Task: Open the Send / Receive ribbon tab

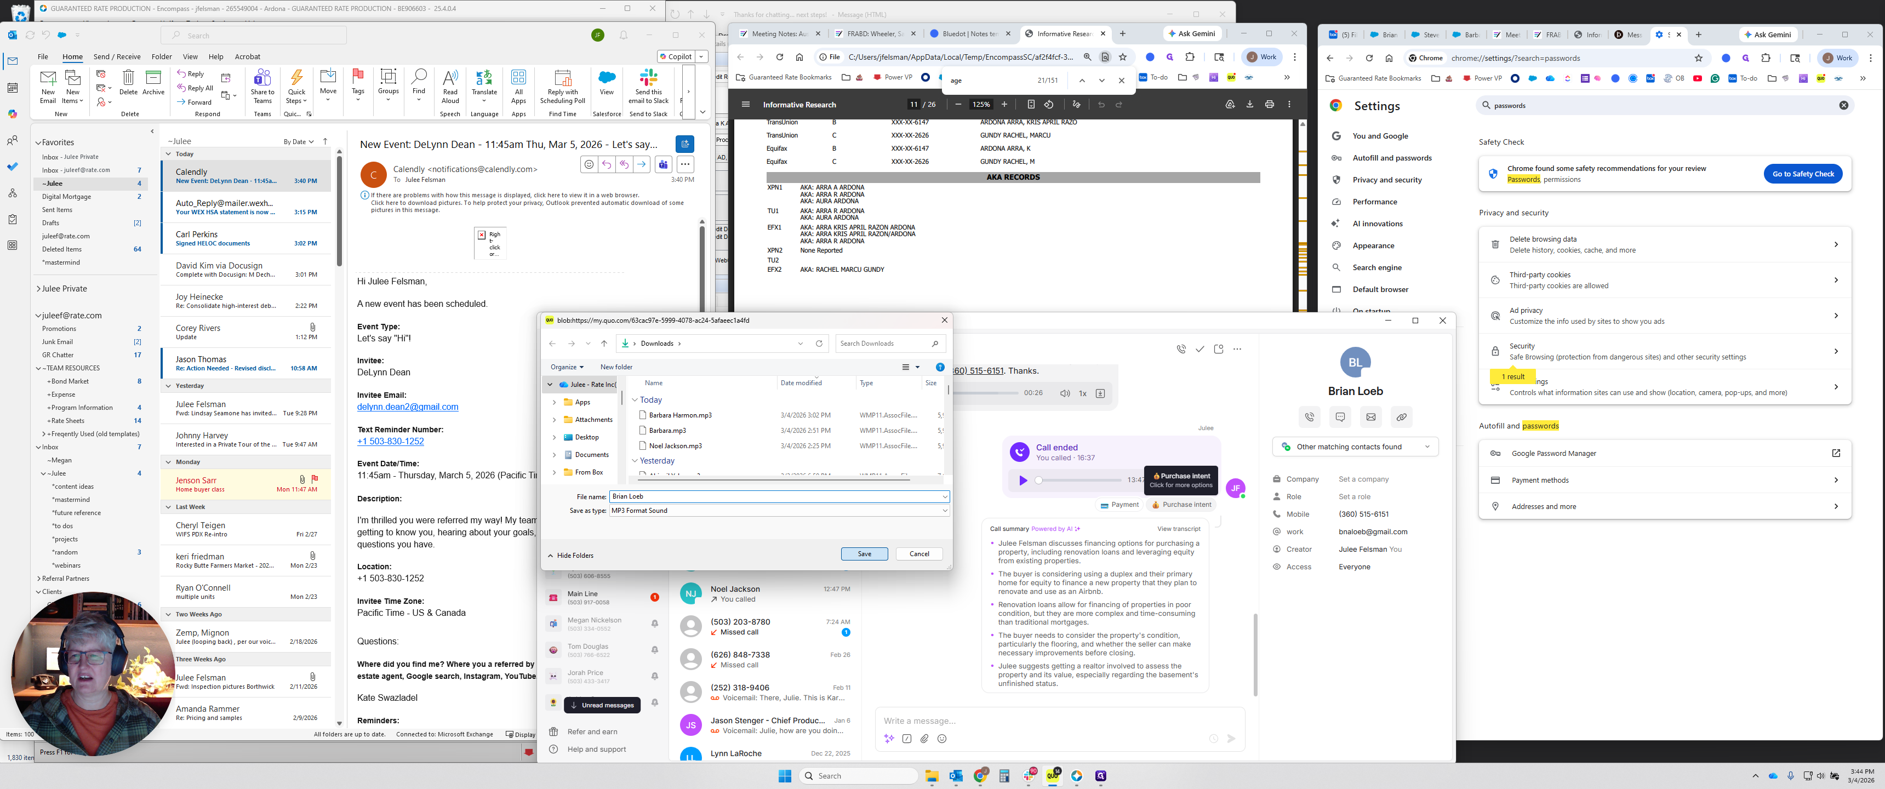Action: [116, 56]
